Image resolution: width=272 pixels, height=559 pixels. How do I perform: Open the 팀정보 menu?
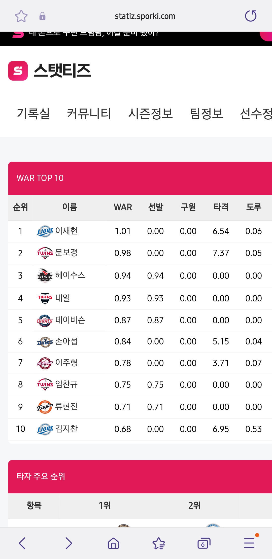[x=206, y=114]
